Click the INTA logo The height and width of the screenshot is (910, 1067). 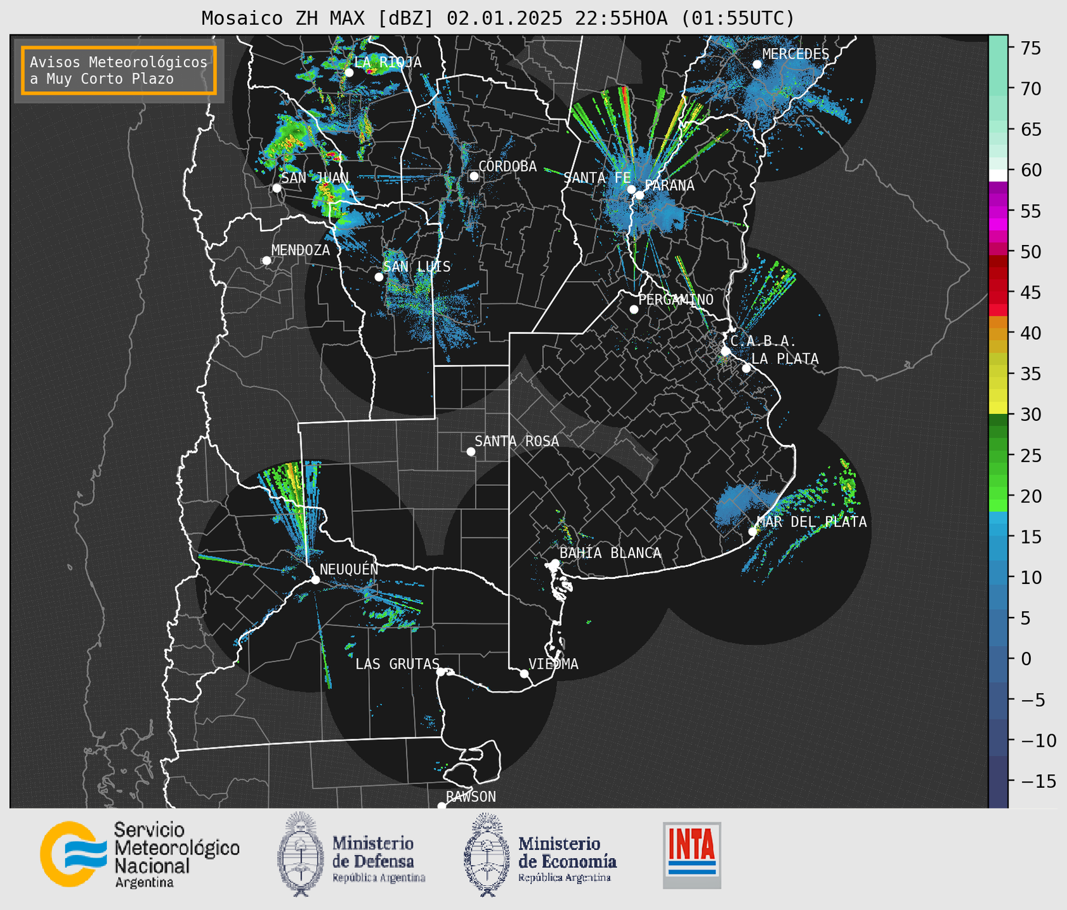(x=692, y=855)
